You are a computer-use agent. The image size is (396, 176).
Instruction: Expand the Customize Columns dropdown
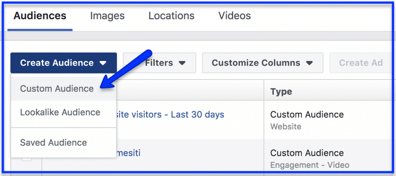point(263,63)
